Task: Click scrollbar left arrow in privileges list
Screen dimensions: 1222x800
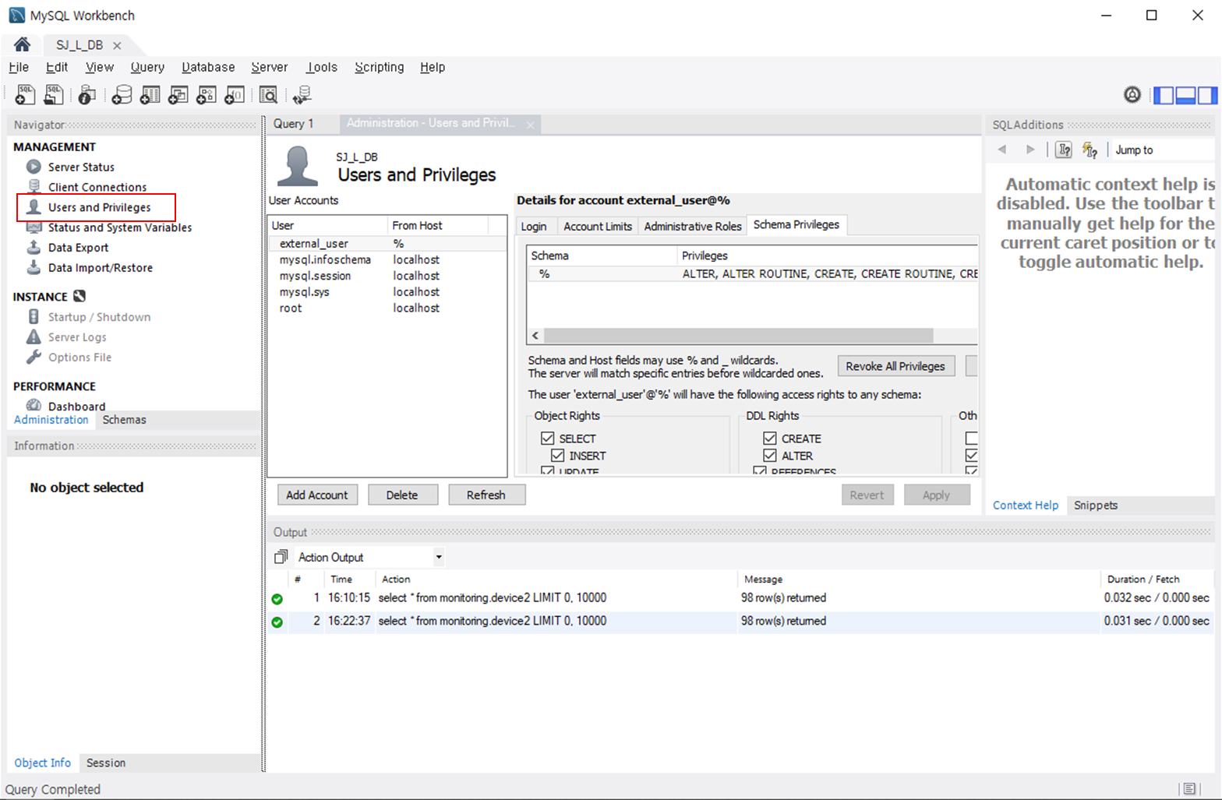Action: point(535,336)
